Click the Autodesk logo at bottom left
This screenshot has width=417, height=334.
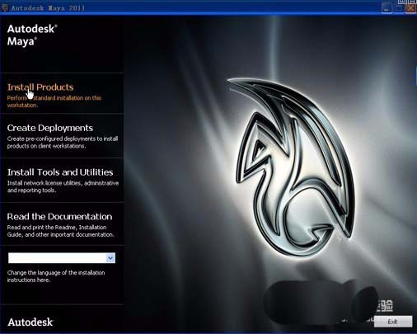(30, 322)
